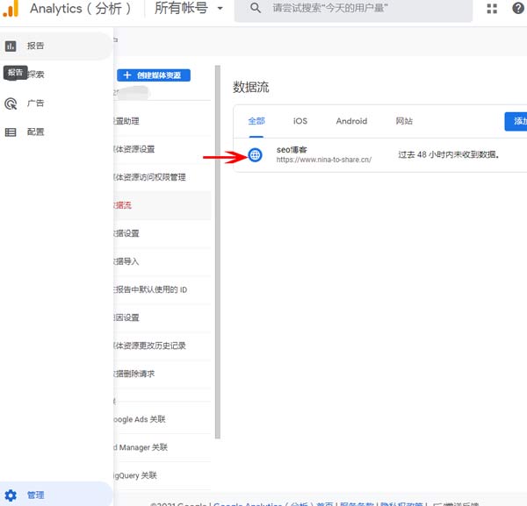
Task: Select 报告 in the left navigation
Action: (x=56, y=46)
